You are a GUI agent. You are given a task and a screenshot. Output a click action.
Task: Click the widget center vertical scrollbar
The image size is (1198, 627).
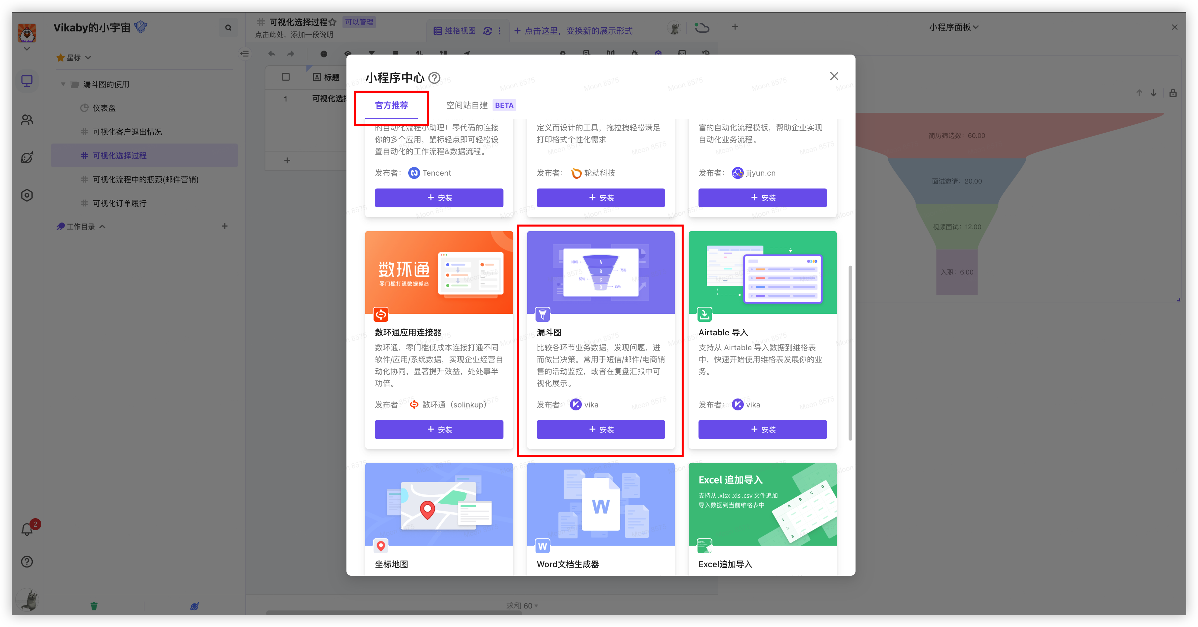point(850,353)
